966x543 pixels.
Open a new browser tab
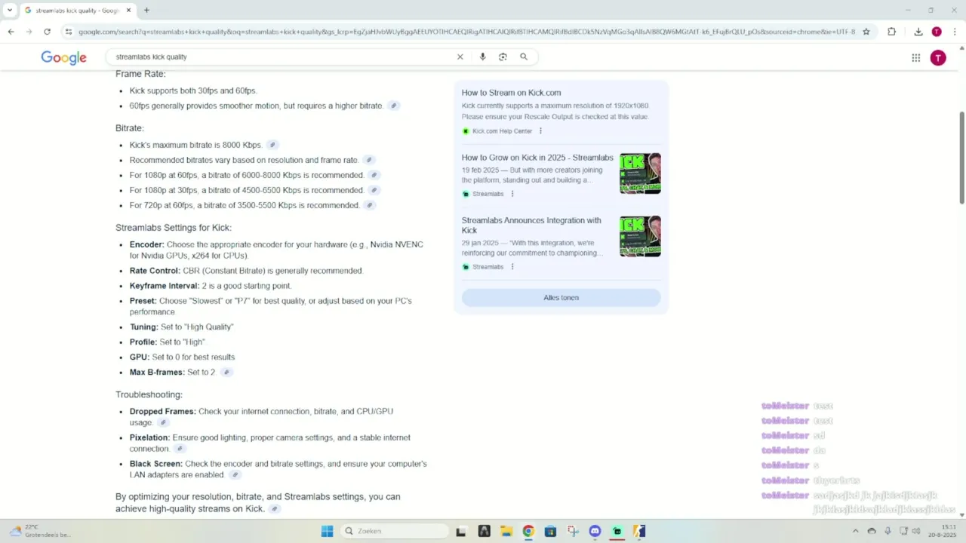(x=146, y=11)
